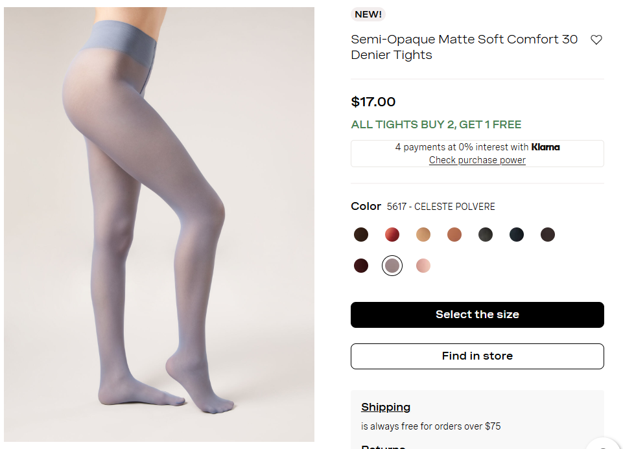Click the Semi-Opaque Matte Soft Comfort title
The height and width of the screenshot is (449, 623).
pyautogui.click(x=464, y=47)
